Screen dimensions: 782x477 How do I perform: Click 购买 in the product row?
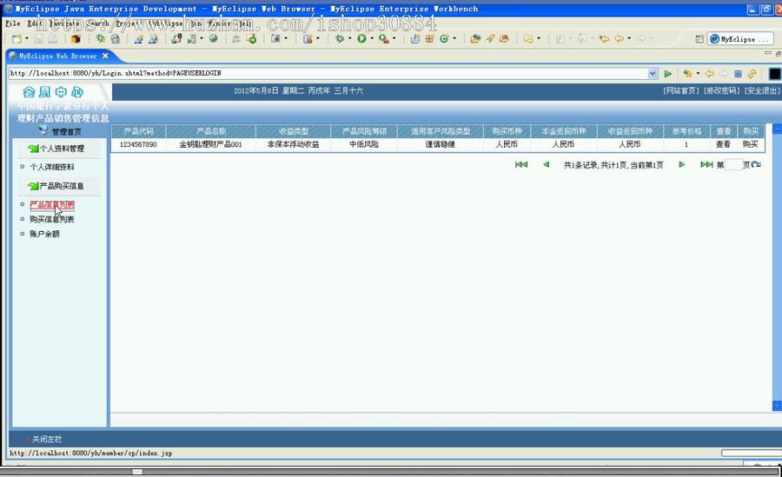coord(750,144)
